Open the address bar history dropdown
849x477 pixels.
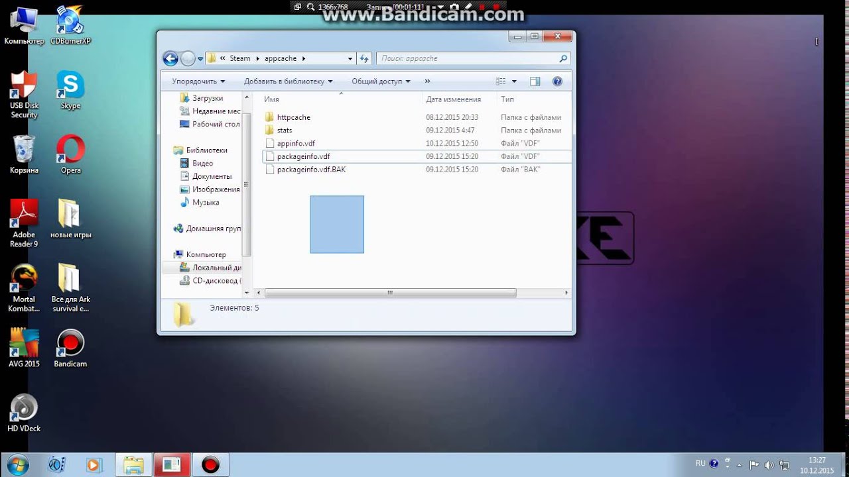(350, 58)
